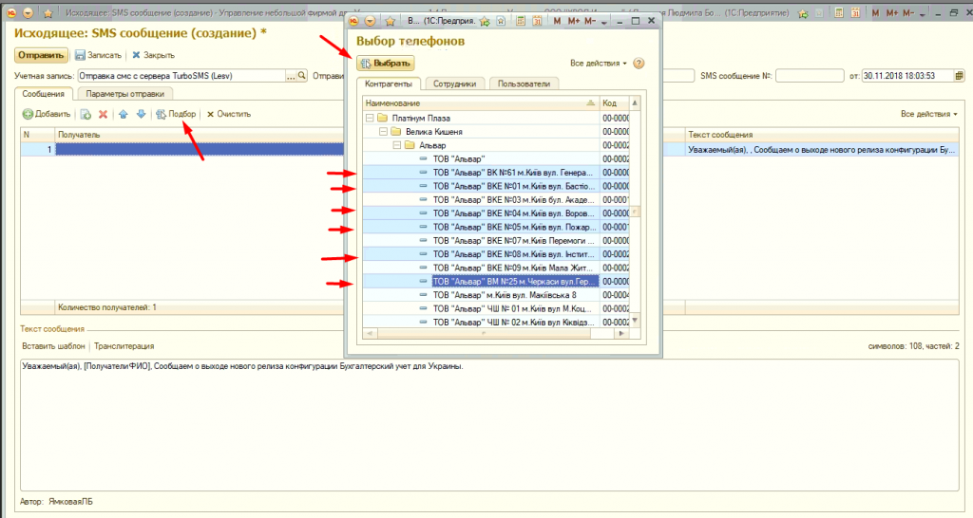Click the favorites star in the dialog title bar

pos(391,21)
